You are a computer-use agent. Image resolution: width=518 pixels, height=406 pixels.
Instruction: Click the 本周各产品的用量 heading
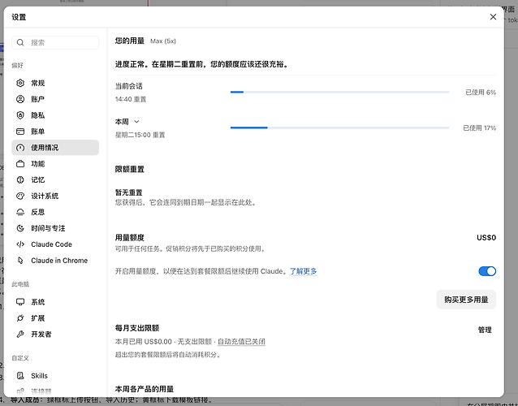point(145,389)
